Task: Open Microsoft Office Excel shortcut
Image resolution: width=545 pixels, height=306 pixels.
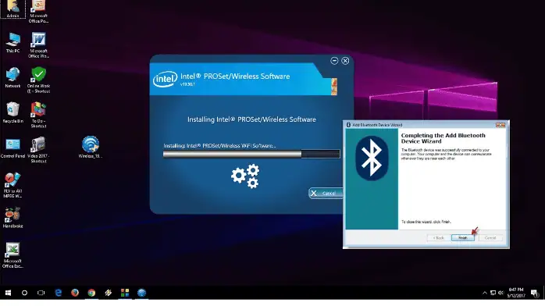Action: click(12, 255)
